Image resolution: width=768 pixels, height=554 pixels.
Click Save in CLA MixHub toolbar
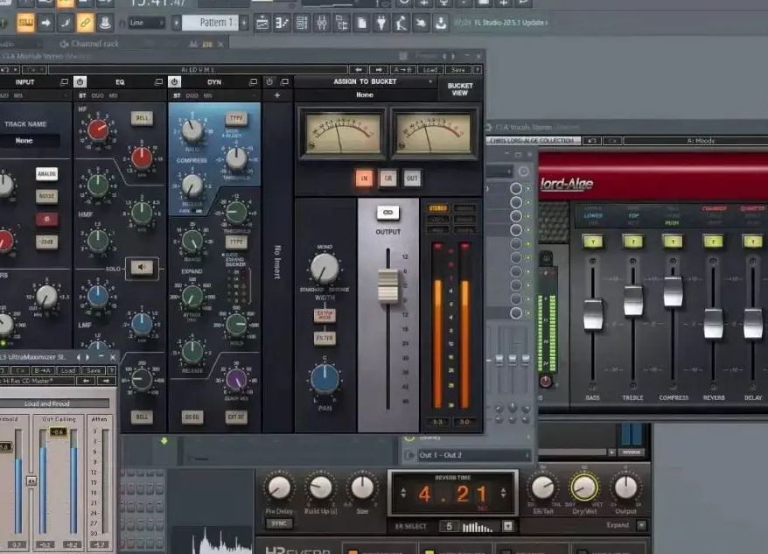[x=458, y=70]
